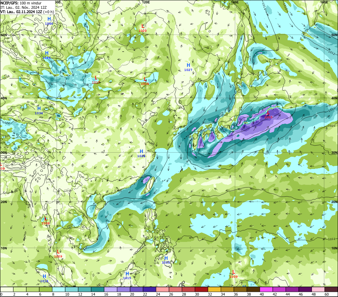The image size is (338, 297).
Task: Click the light purple 18–20 legend swatch
Action: click(123, 289)
